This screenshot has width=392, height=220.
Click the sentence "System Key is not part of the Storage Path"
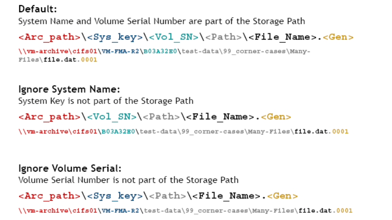tap(106, 100)
